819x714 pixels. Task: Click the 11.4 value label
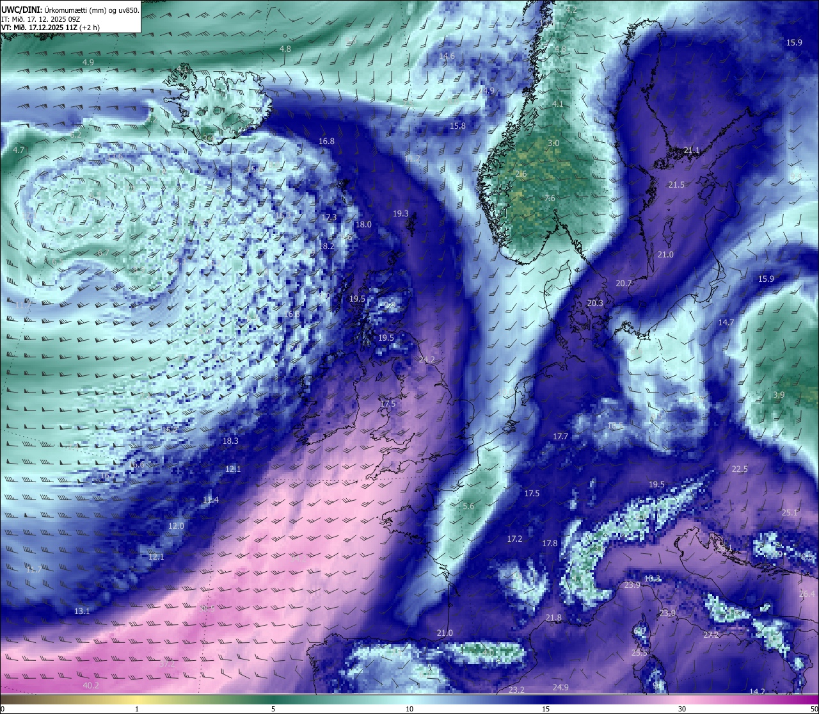[x=211, y=499]
